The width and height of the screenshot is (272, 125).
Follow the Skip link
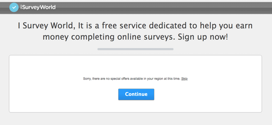[x=184, y=79]
